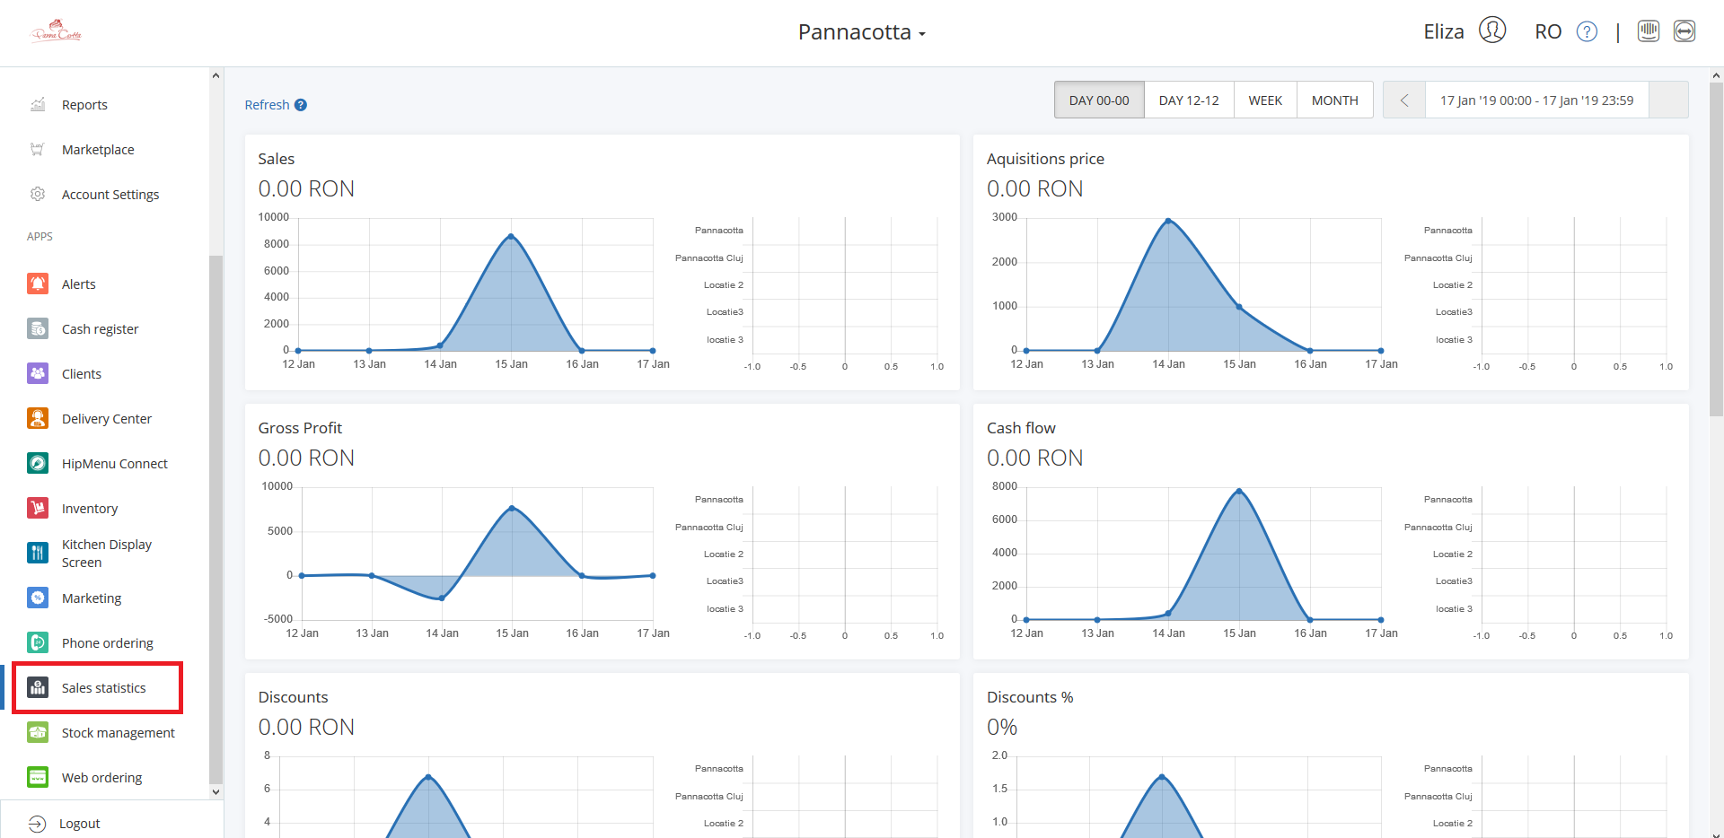Open the Sales statistics app icon
1724x838 pixels.
[x=38, y=687]
